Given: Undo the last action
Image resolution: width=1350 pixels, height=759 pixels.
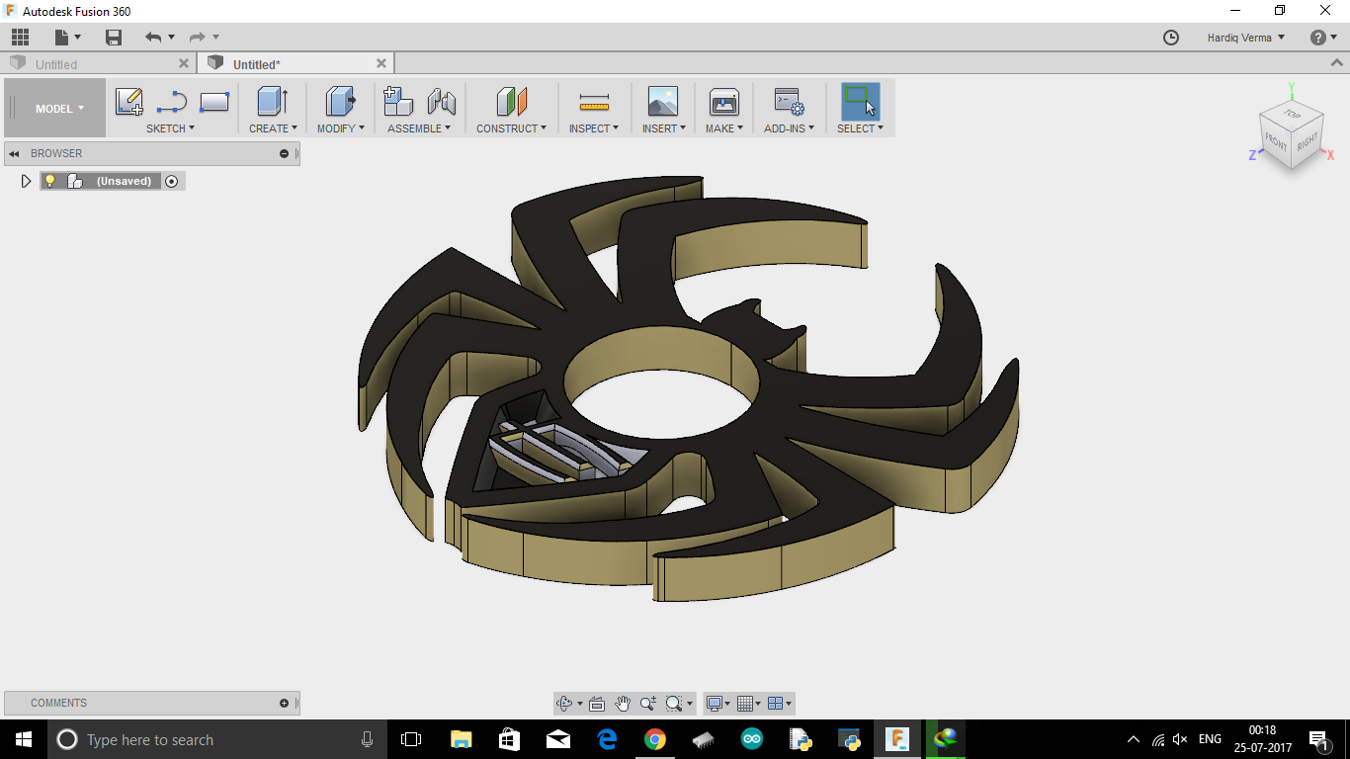Looking at the screenshot, I should click(153, 38).
